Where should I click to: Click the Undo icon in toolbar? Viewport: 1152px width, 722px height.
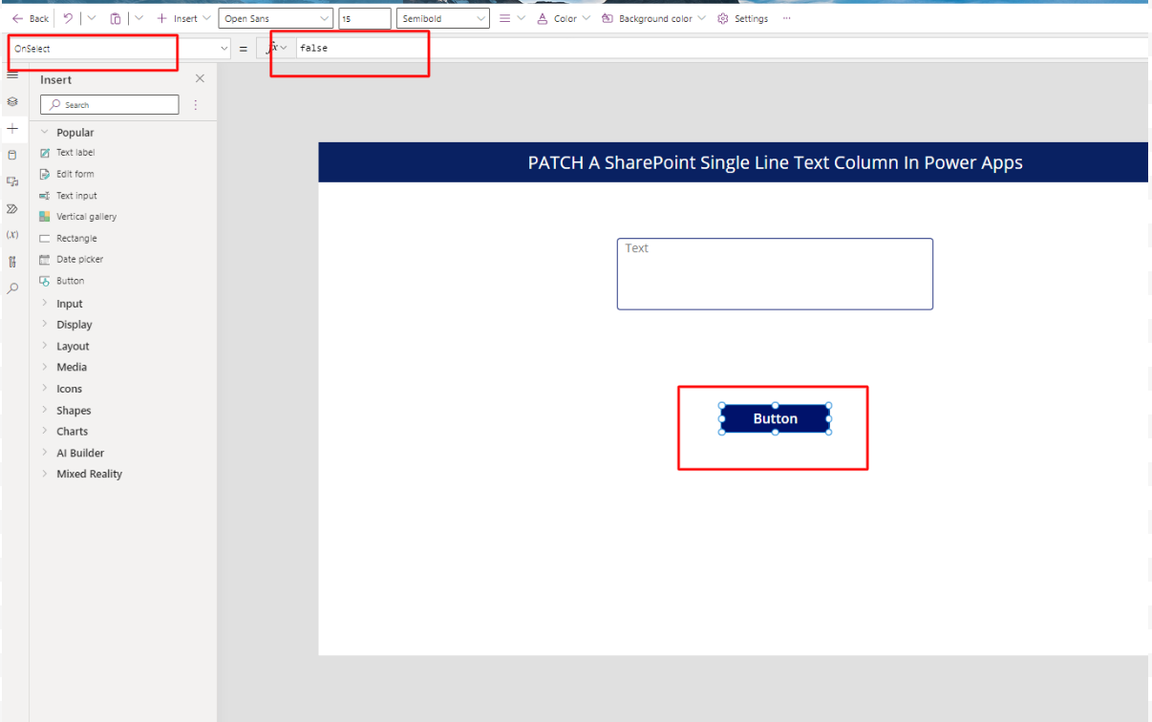(68, 18)
